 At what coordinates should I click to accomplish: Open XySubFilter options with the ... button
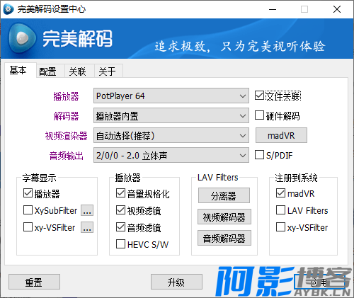87,210
